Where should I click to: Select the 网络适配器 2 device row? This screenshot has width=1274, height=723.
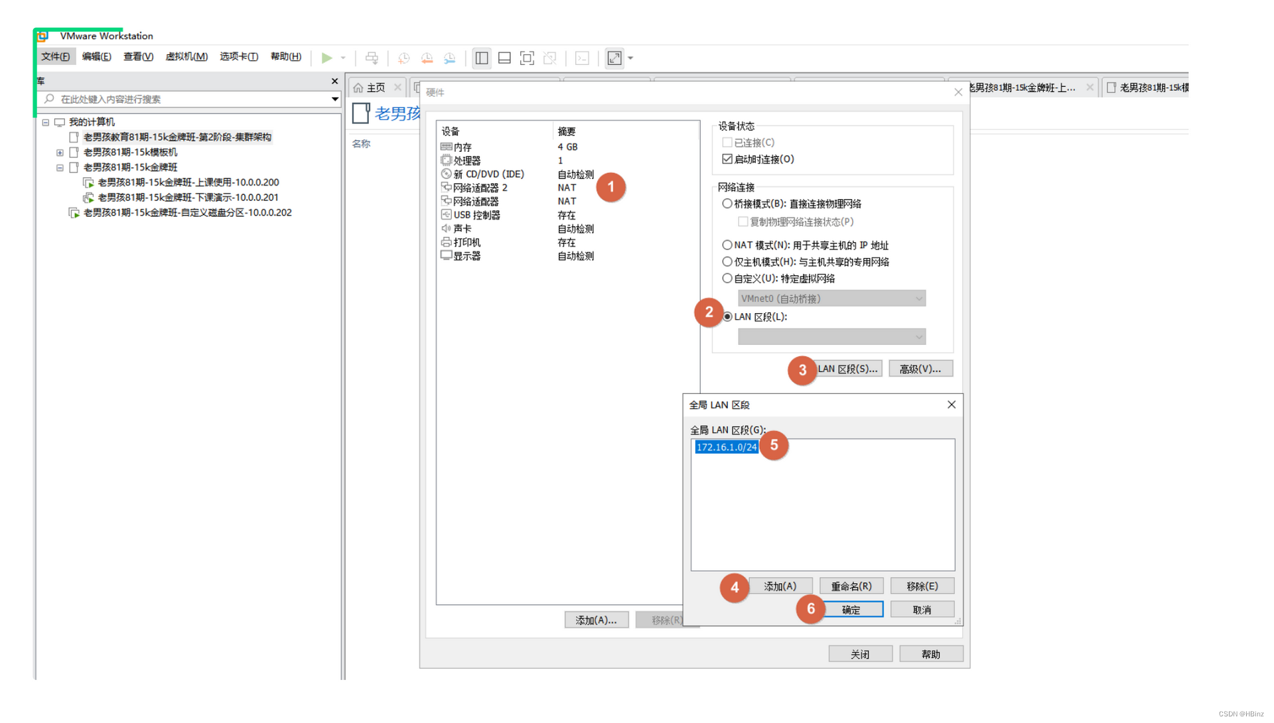click(x=567, y=188)
